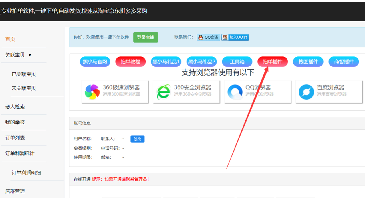Open 订单列表 in sidebar
Image resolution: width=365 pixels, height=198 pixels.
coord(15,138)
